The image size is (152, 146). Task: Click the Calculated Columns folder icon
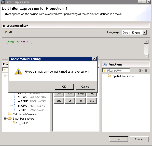(10, 114)
